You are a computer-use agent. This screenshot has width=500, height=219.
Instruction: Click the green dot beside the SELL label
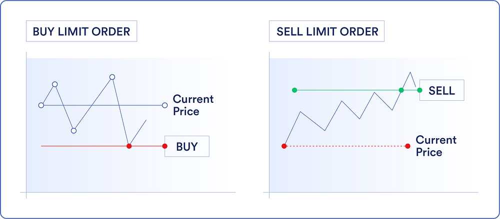point(419,90)
